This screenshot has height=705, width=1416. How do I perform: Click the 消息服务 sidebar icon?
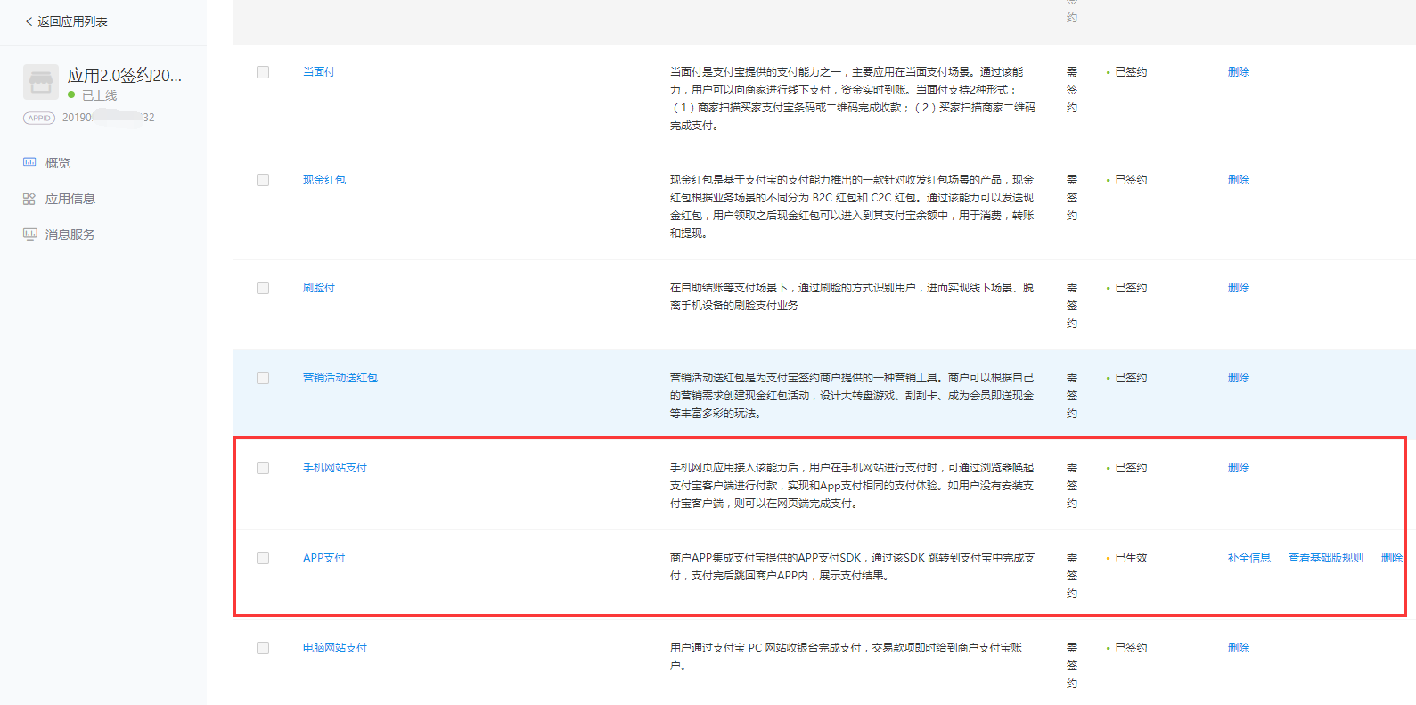(29, 234)
